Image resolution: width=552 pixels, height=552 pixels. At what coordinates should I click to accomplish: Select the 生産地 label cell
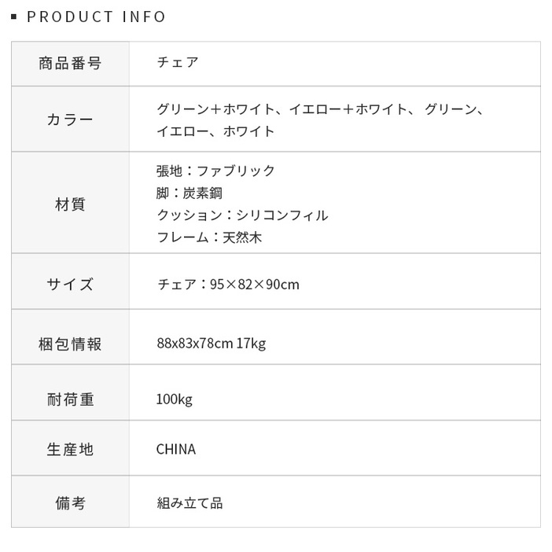[x=70, y=450]
